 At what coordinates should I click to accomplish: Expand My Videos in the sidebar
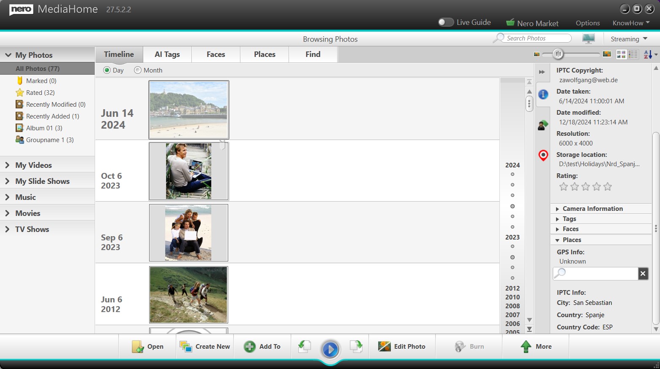pos(33,165)
